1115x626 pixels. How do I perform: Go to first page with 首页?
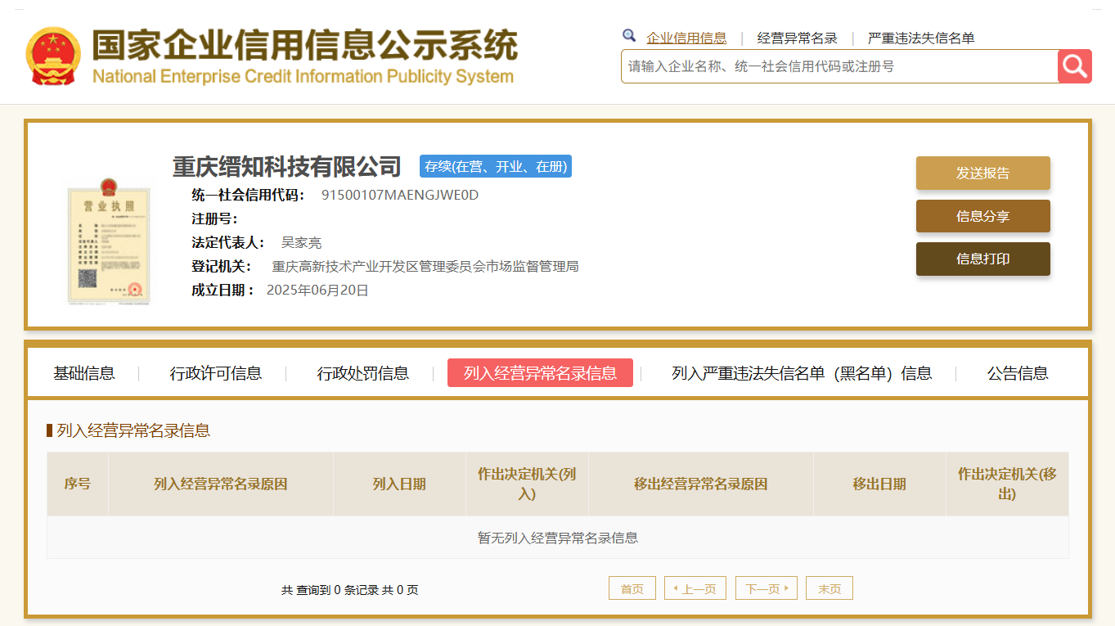[x=632, y=588]
